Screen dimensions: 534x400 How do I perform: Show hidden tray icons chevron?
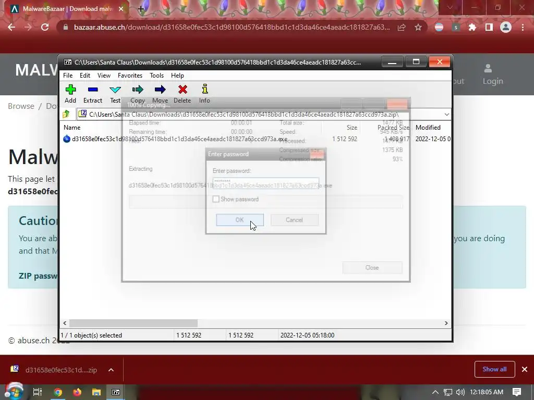pyautogui.click(x=435, y=392)
